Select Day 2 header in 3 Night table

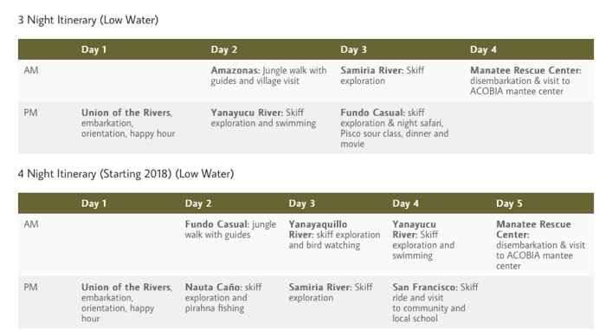click(x=224, y=49)
